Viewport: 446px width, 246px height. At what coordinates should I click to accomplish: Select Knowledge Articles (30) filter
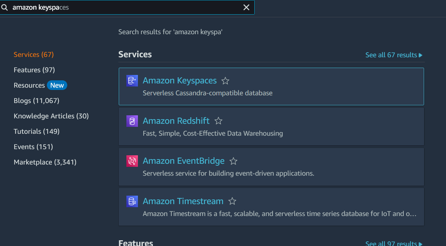(x=51, y=116)
